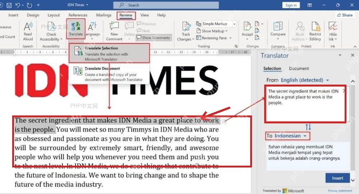
Task: Click the Word Count button
Action: click(x=8, y=37)
